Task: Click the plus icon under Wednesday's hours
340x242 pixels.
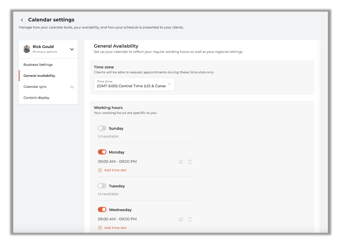Action: click(100, 228)
